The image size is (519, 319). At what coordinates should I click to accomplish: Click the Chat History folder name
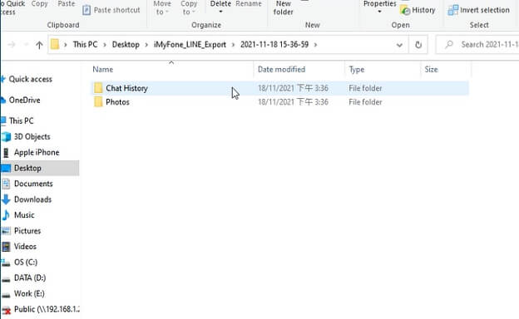coord(126,88)
